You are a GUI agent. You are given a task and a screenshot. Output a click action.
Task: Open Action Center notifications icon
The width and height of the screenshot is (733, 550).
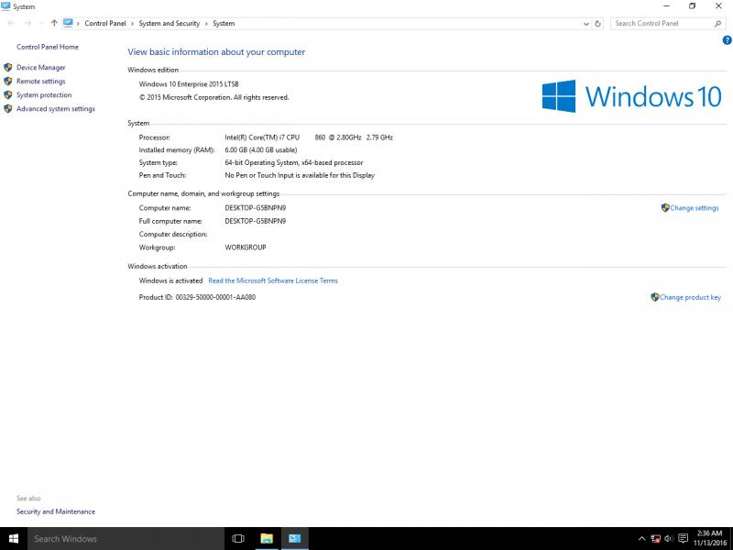click(683, 539)
